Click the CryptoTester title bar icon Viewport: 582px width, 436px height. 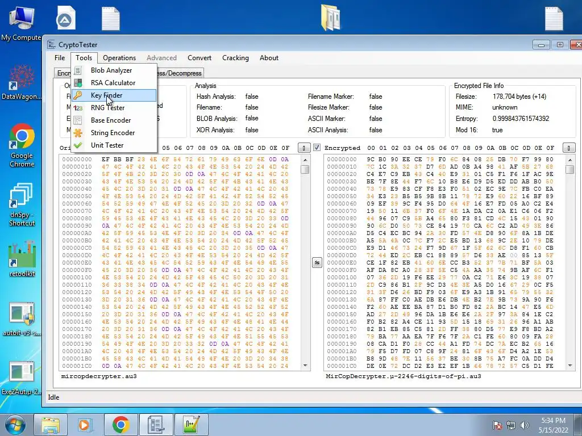[51, 44]
